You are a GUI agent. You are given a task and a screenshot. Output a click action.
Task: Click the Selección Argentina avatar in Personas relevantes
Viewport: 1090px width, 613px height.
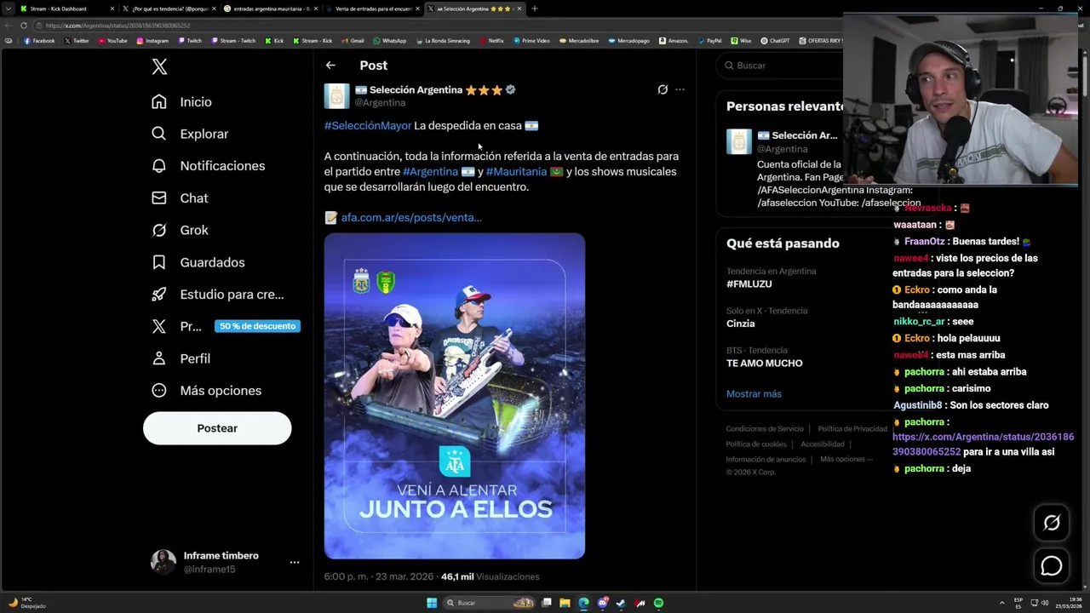click(739, 142)
